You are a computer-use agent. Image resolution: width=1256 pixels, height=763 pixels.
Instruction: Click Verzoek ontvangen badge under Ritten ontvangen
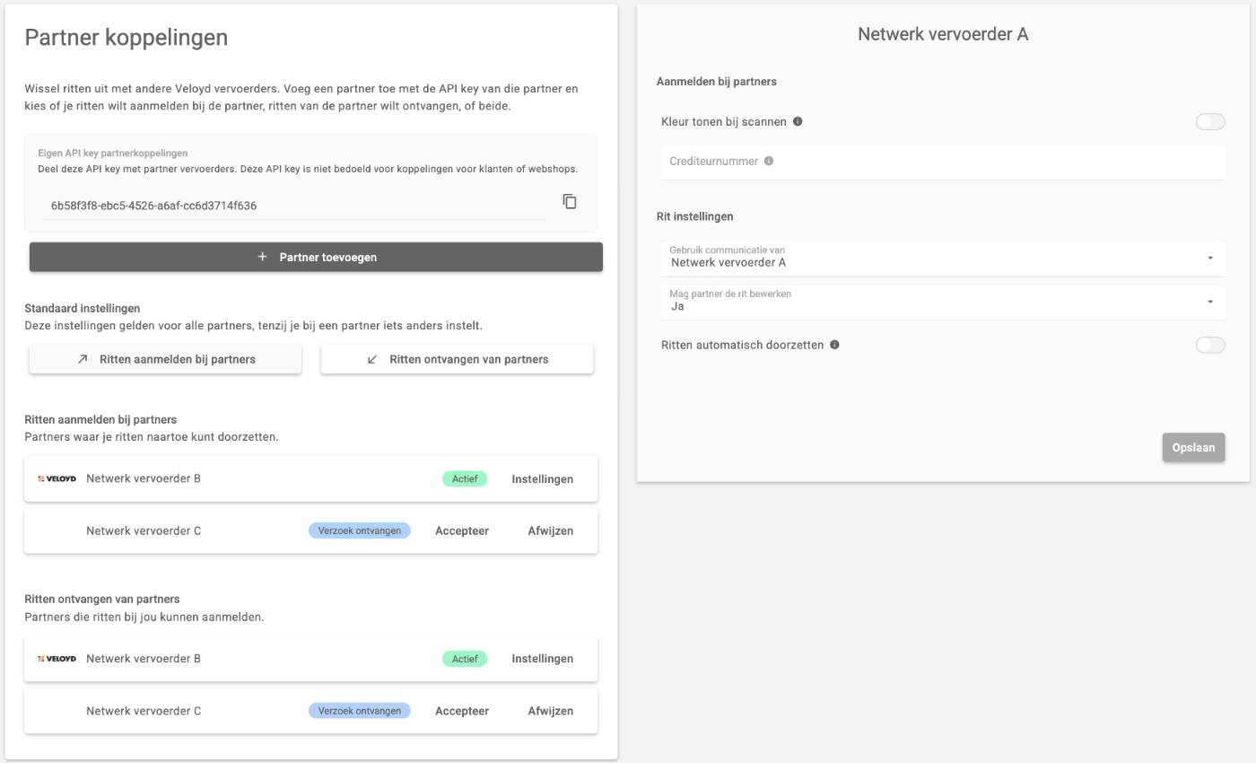[360, 711]
